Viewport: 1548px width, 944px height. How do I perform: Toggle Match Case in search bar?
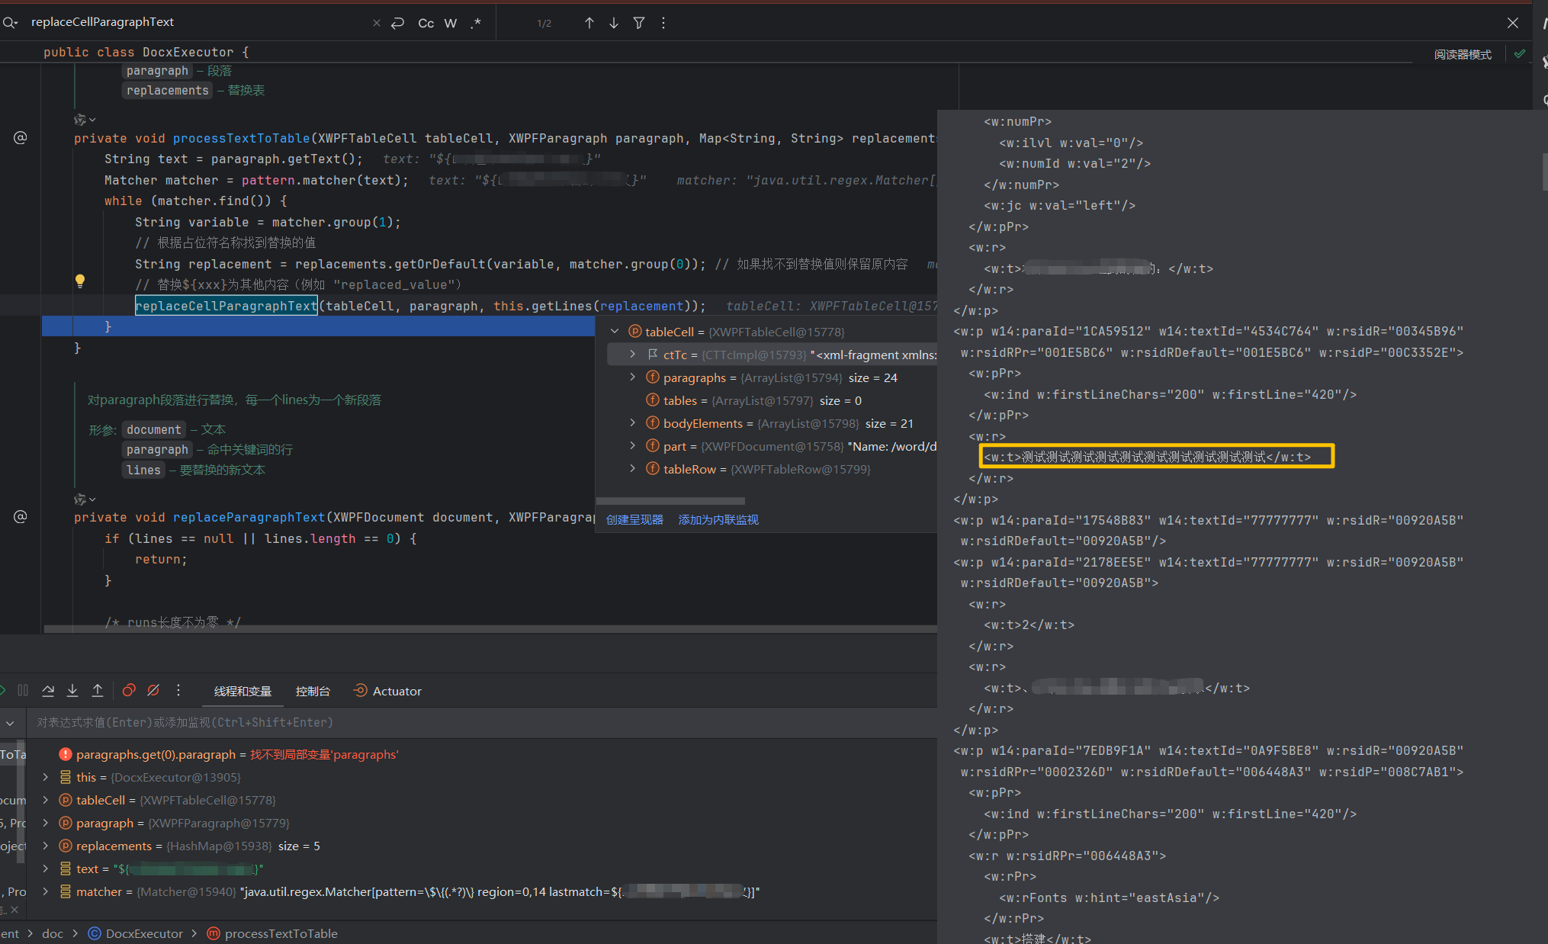(426, 23)
